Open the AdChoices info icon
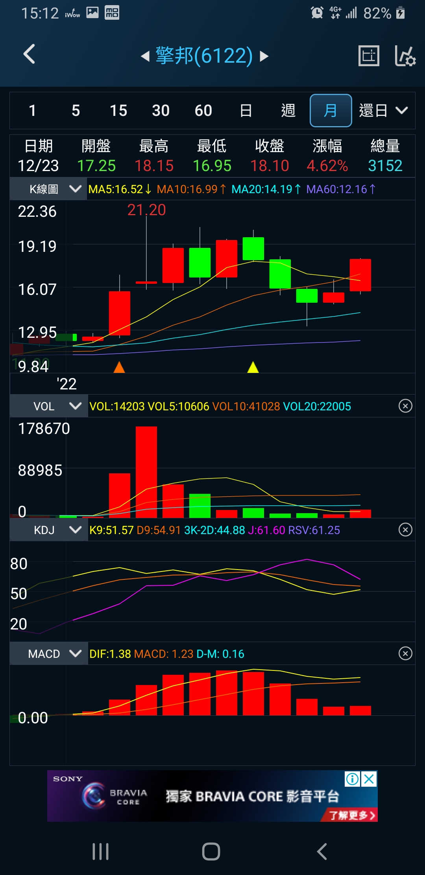The width and height of the screenshot is (425, 875). click(352, 779)
